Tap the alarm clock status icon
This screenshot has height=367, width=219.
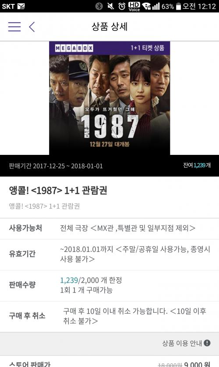[x=122, y=6]
